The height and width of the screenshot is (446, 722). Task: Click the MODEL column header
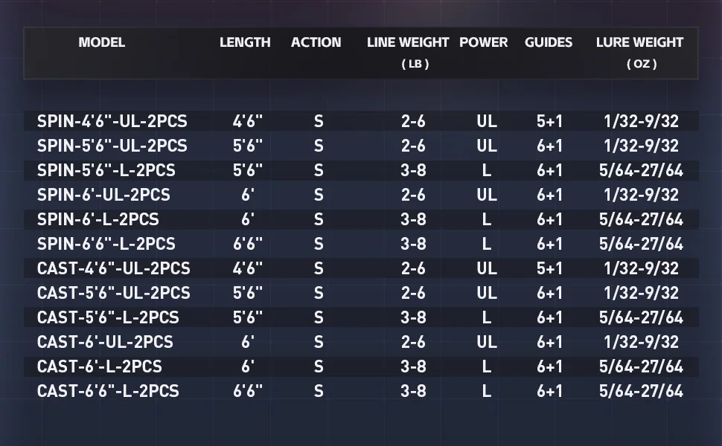(102, 42)
